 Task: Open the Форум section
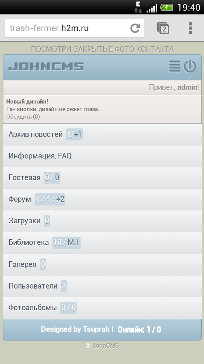tap(102, 199)
